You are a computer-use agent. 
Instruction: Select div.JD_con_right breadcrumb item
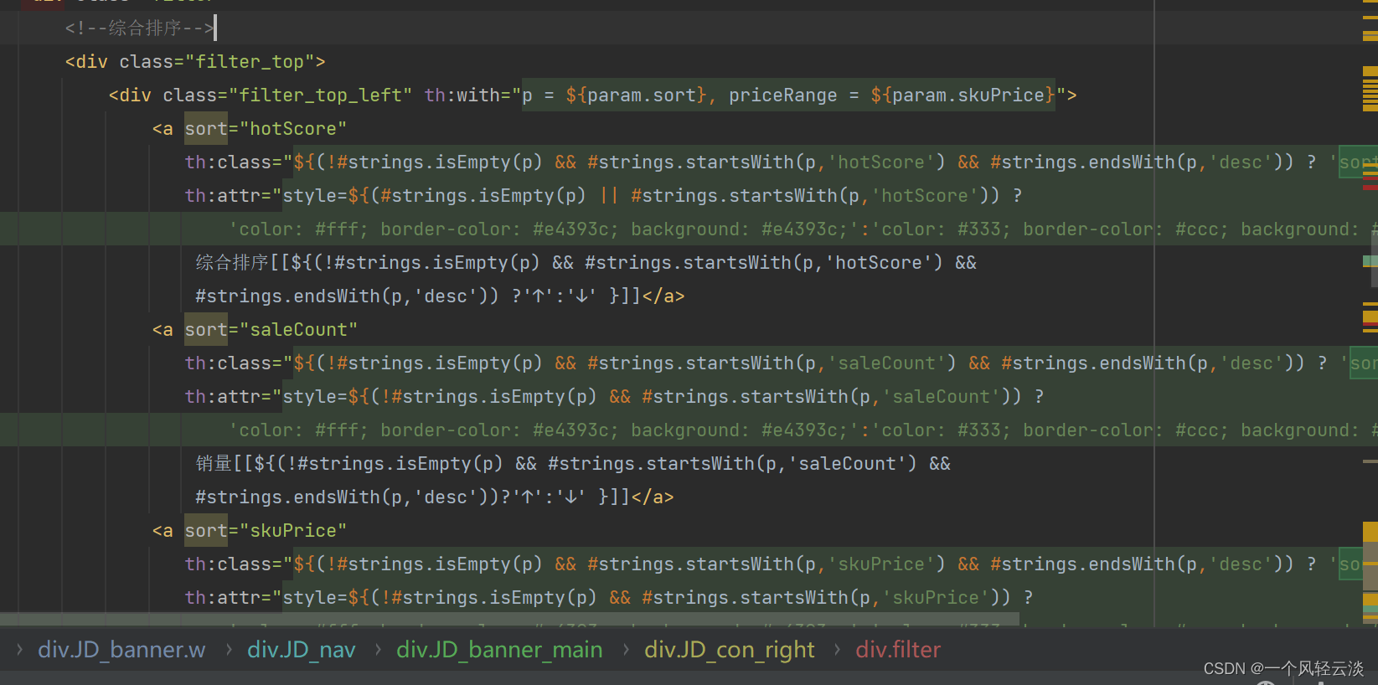(730, 650)
